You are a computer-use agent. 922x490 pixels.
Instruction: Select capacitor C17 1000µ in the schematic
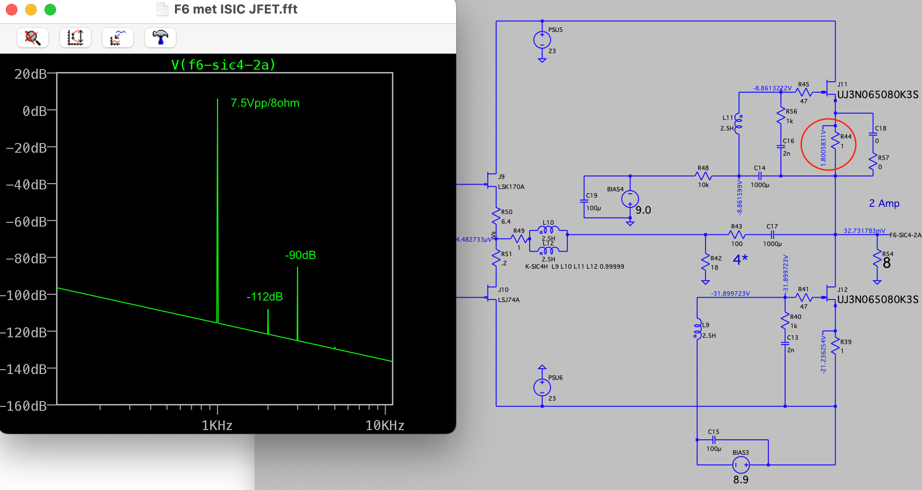pos(772,235)
